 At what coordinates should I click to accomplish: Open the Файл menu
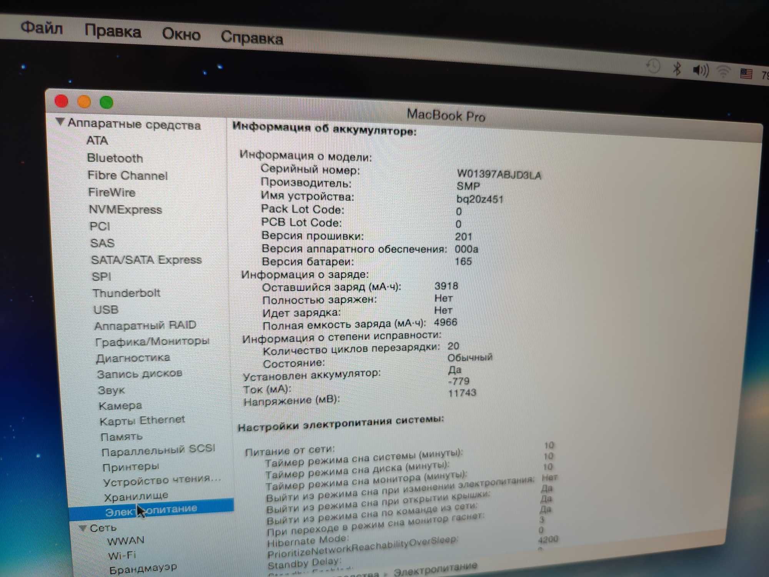(42, 28)
